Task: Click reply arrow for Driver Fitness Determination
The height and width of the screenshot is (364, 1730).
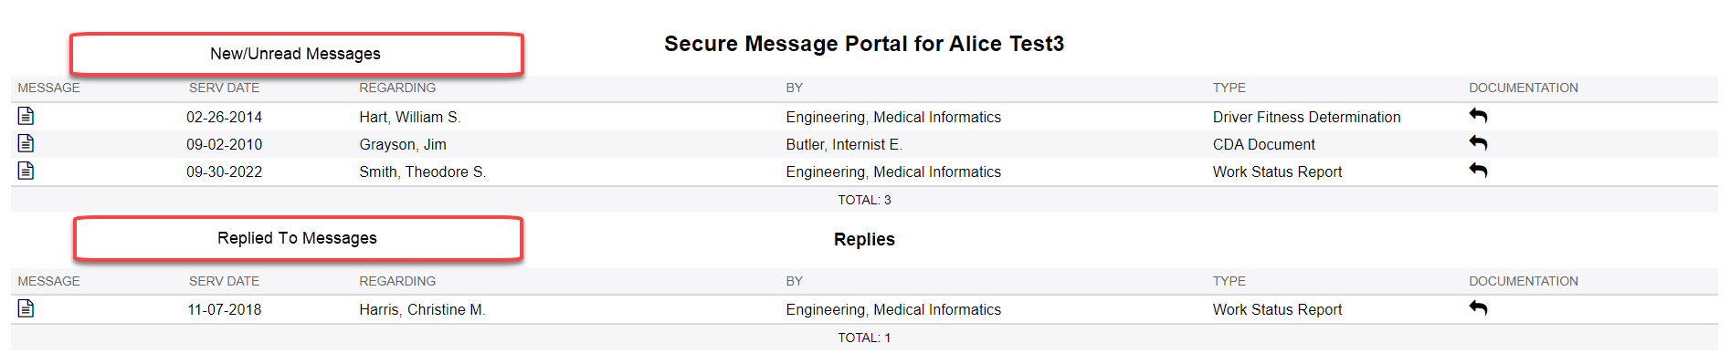Action: (1478, 115)
